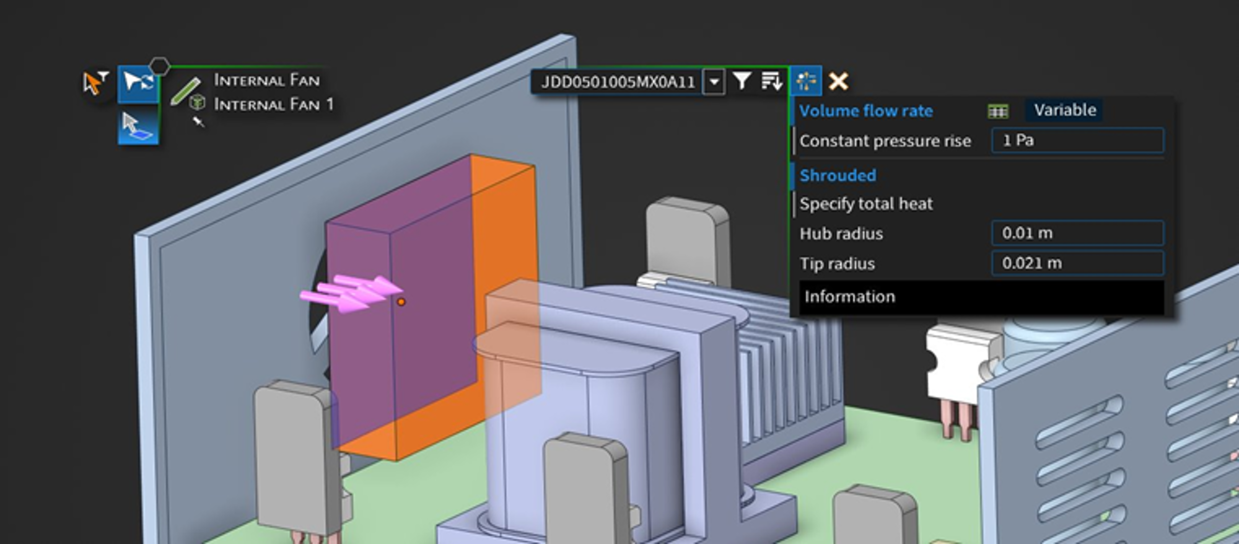This screenshot has width=1239, height=544.
Task: Click the sort descending icon
Action: pyautogui.click(x=771, y=81)
